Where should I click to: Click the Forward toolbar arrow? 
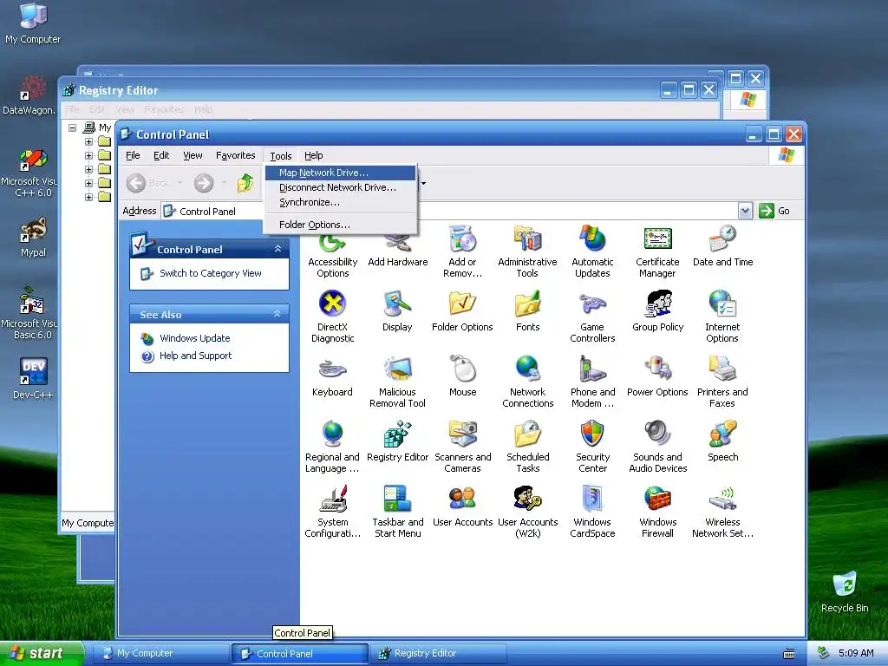click(x=204, y=182)
